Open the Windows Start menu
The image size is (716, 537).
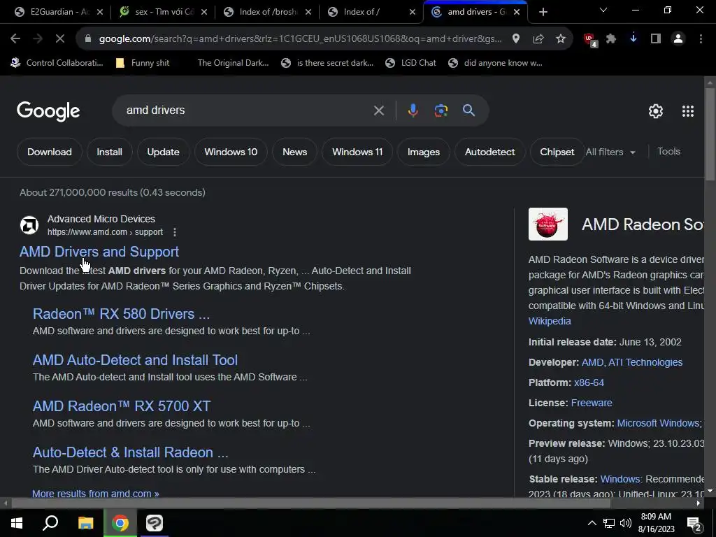17,523
